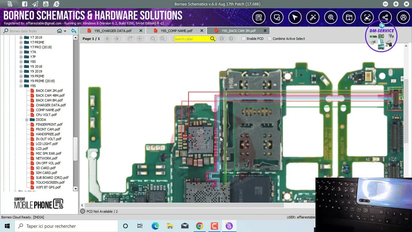412x232 pixels.
Task: Expand the DIODA folder node
Action: tap(27, 120)
